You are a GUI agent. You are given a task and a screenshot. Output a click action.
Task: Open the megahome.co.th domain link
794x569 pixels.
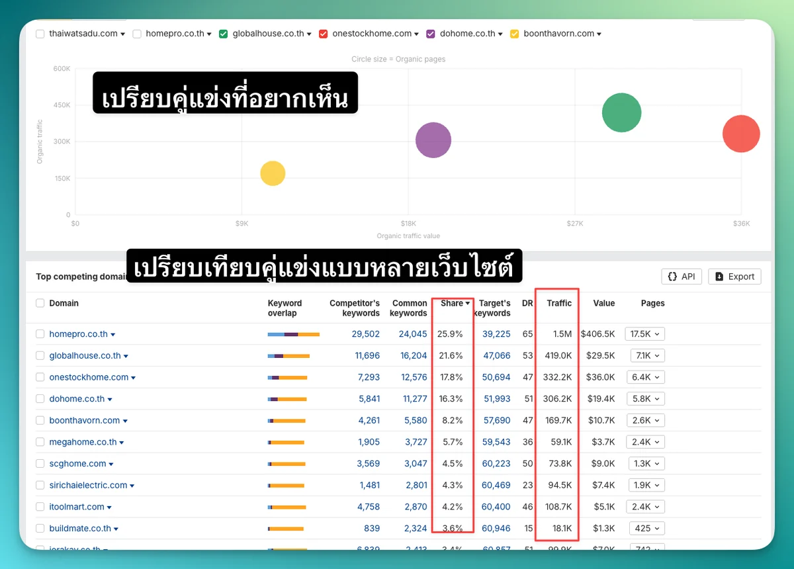click(83, 442)
